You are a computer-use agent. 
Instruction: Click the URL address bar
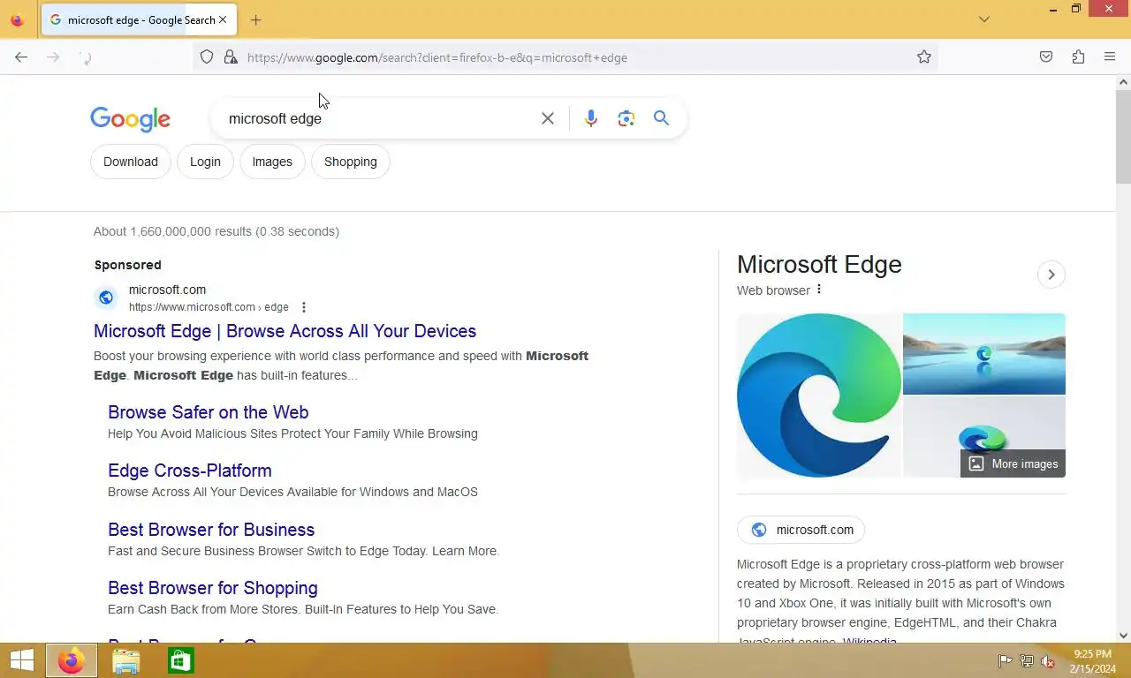[x=565, y=57]
